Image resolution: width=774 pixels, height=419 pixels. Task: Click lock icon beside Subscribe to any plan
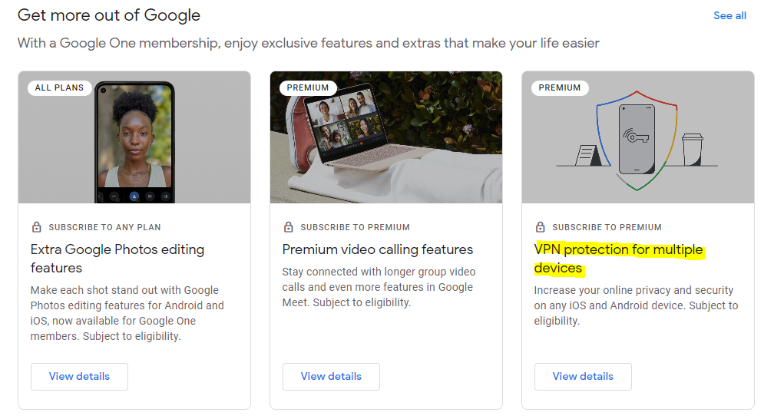(36, 227)
